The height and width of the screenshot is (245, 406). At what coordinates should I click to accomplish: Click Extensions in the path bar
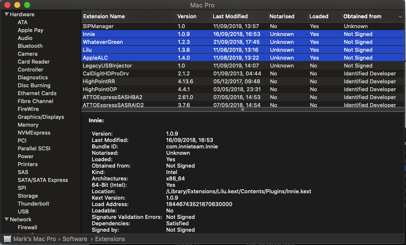pyautogui.click(x=110, y=239)
